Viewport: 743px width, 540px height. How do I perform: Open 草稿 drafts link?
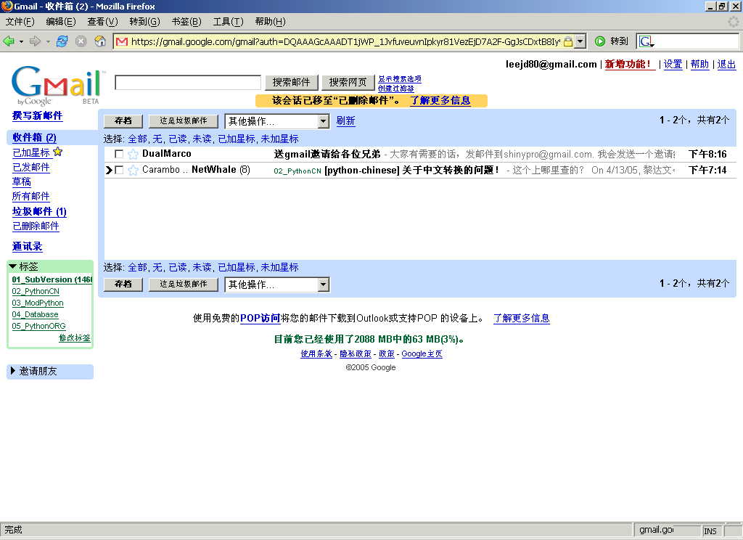(21, 181)
